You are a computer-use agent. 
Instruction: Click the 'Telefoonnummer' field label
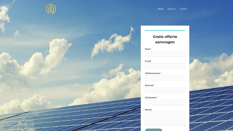pyautogui.click(x=153, y=73)
